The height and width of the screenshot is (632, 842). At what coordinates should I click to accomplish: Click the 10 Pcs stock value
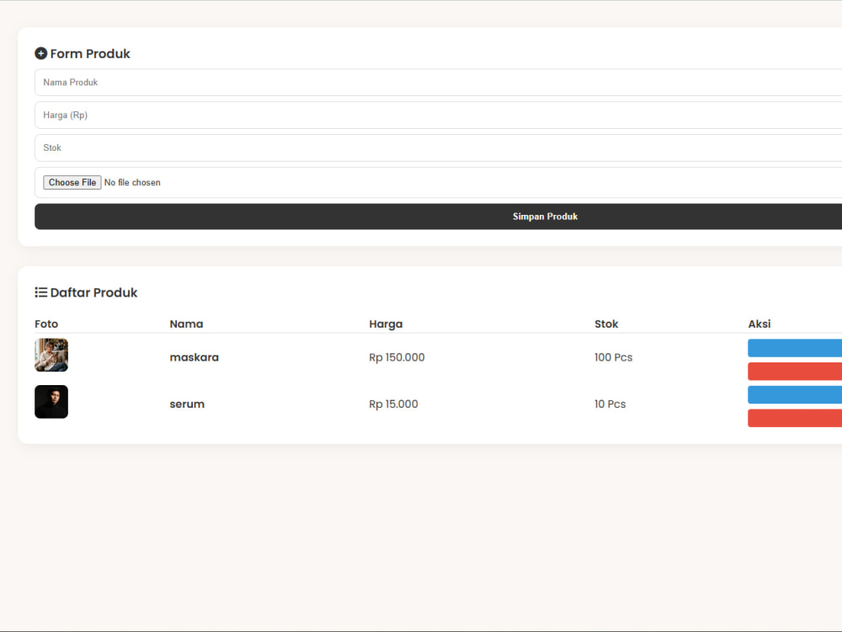pos(610,404)
